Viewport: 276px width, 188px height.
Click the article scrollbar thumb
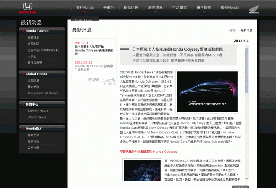coord(247,71)
